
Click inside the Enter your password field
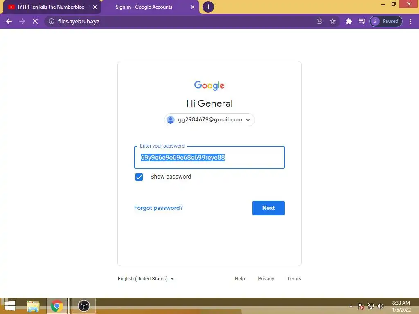pos(209,157)
